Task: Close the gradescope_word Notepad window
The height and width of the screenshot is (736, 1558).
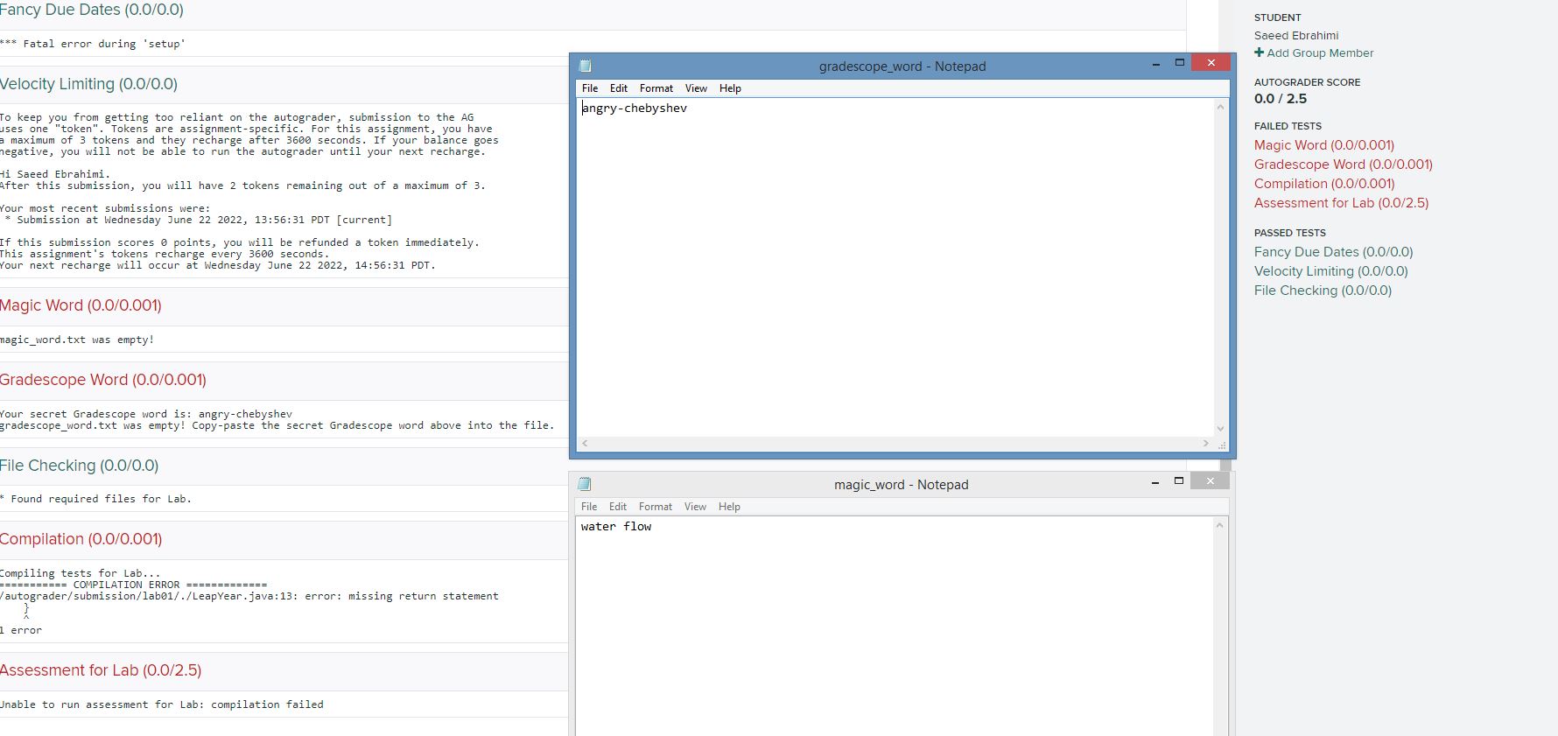Action: click(x=1211, y=63)
